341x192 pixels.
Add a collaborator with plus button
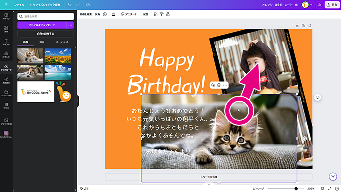pos(311,5)
